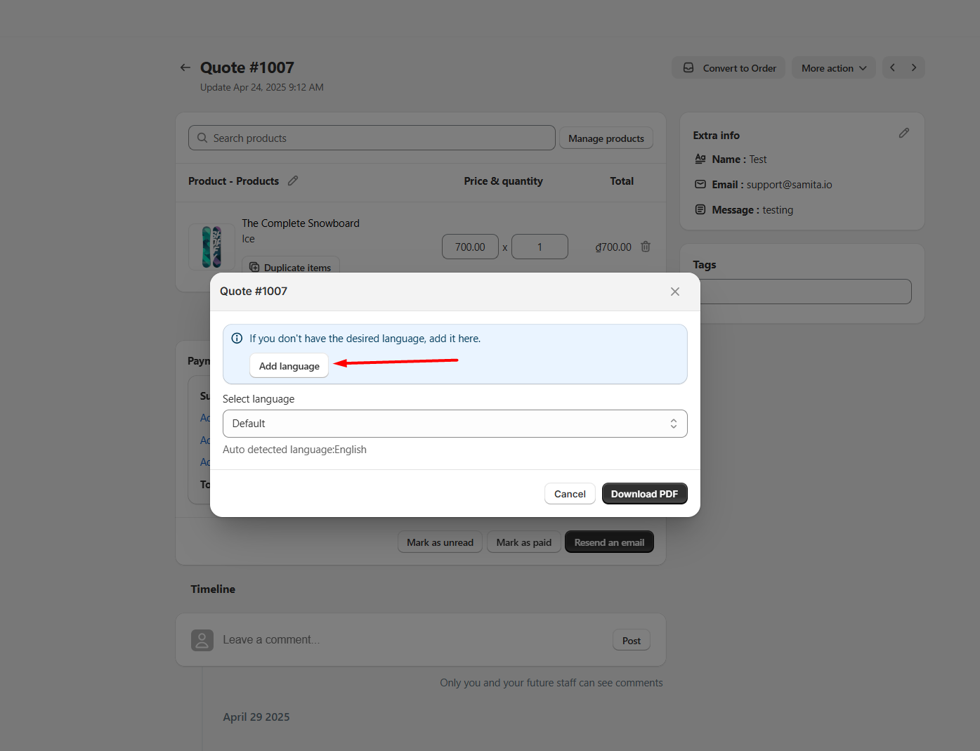Click the search magnifier icon
Viewport: 980px width, 751px height.
[202, 138]
